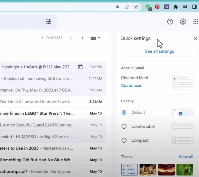
Task: Open the Pinterest extension
Action: pos(157,7)
